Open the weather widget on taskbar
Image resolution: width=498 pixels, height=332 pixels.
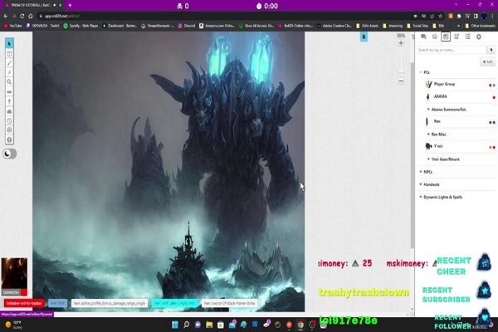(x=12, y=325)
